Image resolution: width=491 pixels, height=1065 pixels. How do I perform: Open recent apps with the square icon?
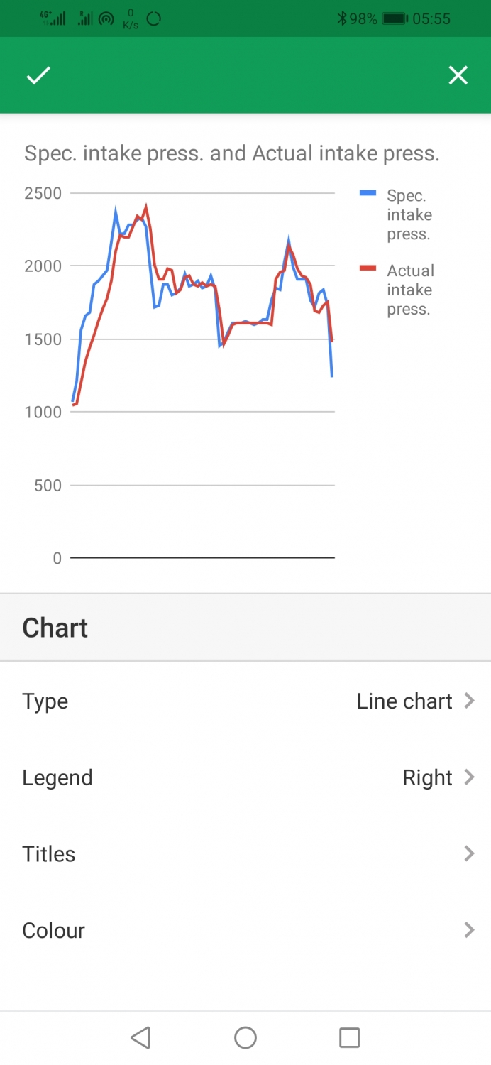pos(350,1038)
